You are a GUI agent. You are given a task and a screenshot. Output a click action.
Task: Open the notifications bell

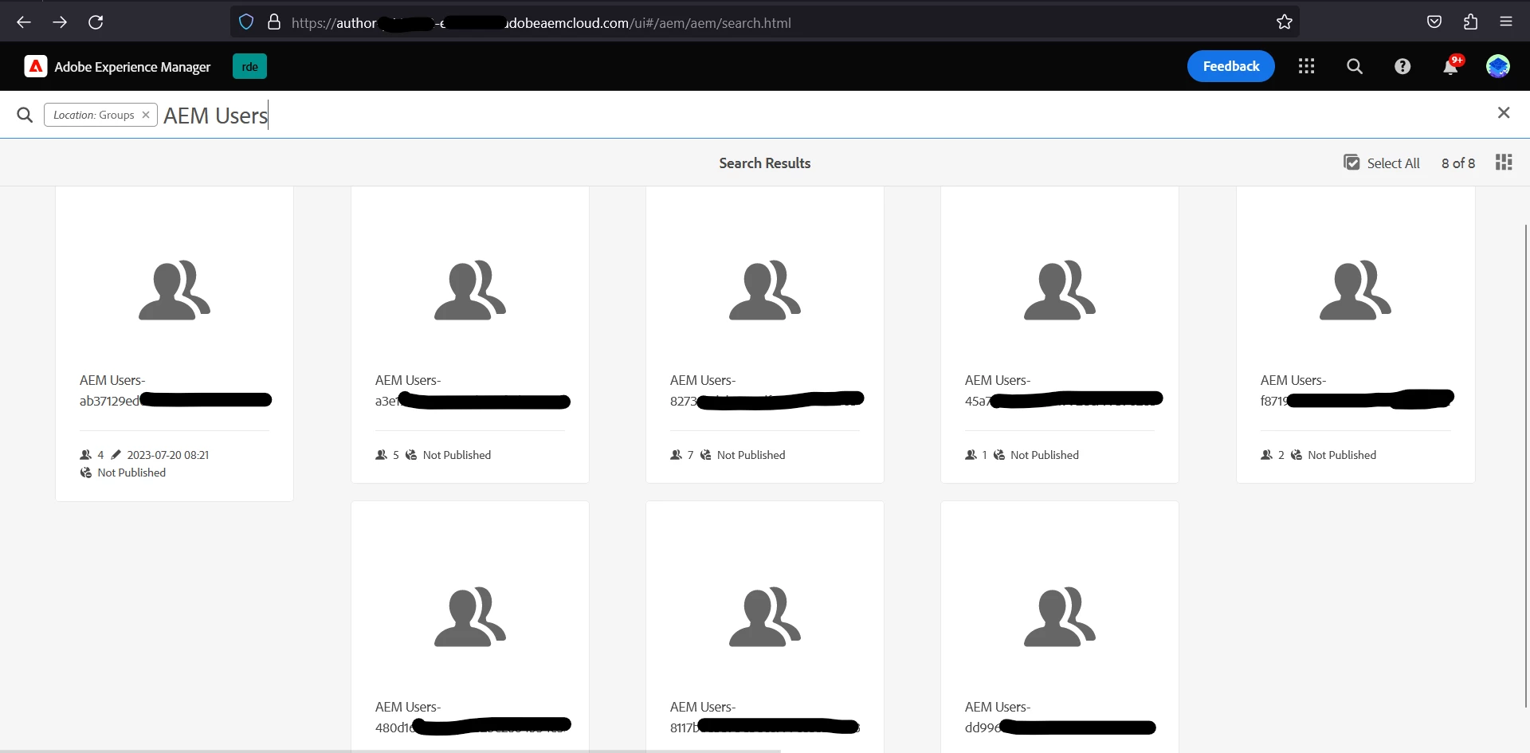click(x=1451, y=66)
